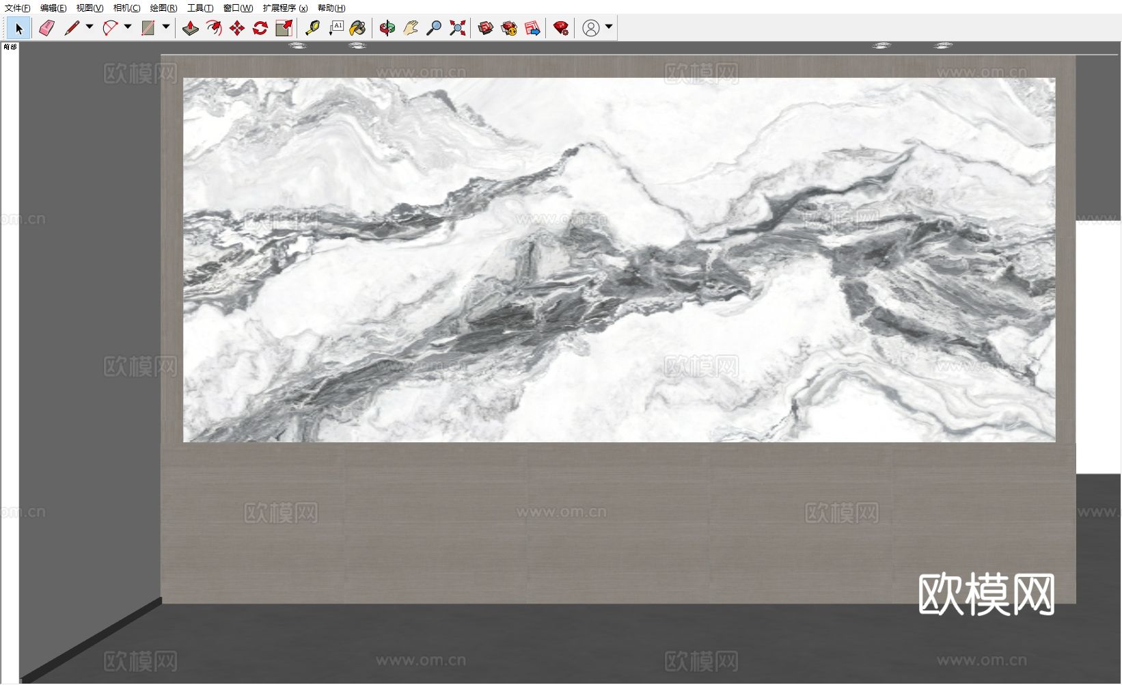The height and width of the screenshot is (685, 1122).
Task: Open the 绘图(R) menu
Action: tap(163, 8)
